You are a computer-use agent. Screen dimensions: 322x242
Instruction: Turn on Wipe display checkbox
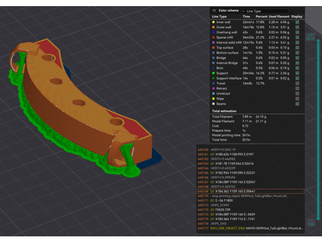click(x=297, y=98)
